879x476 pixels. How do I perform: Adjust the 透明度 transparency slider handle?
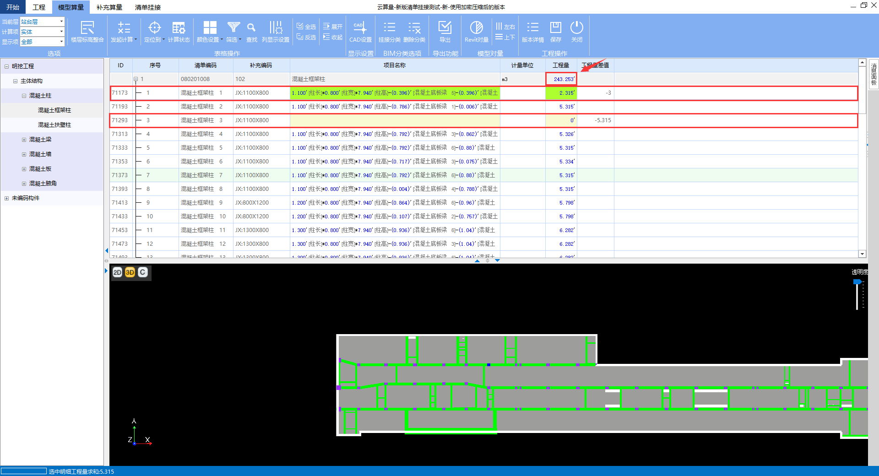[x=857, y=282]
